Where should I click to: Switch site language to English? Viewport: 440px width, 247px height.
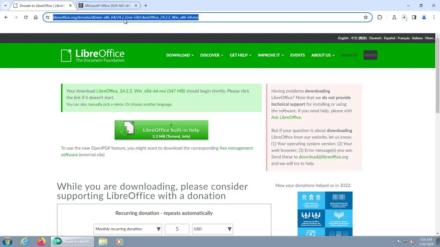pos(343,38)
